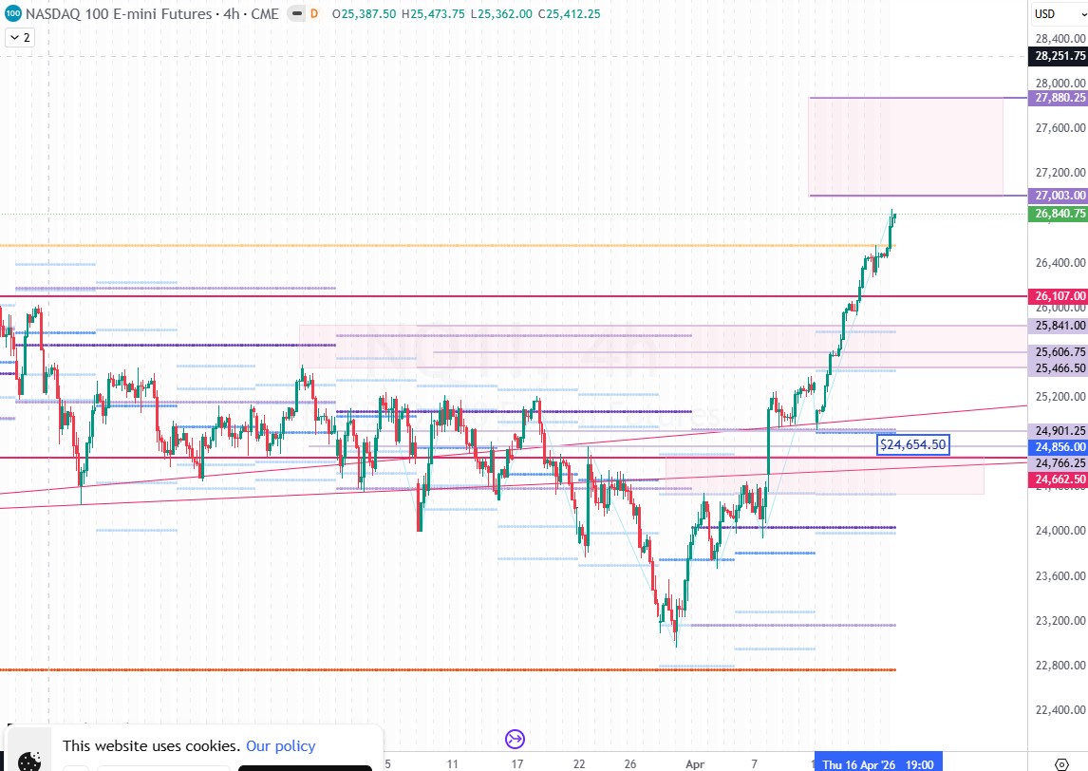Click the $24,654.50 price note box
The image size is (1088, 771).
coord(912,444)
